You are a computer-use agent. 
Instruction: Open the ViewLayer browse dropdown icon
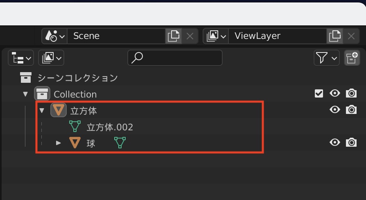coord(216,36)
